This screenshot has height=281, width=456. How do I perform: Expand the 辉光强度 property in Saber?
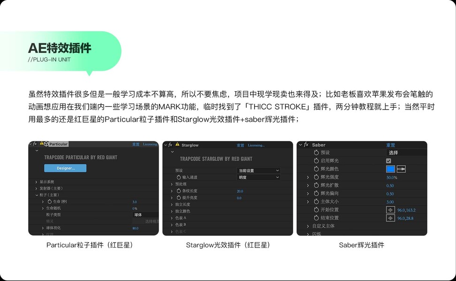point(308,177)
